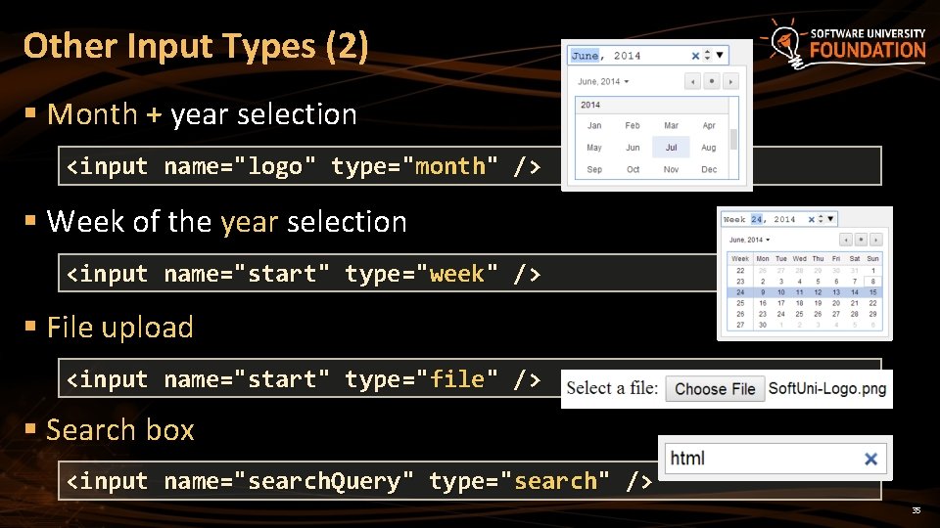Pick Tuesday June 17 in week calendar
Image resolution: width=940 pixels, height=528 pixels.
(780, 303)
